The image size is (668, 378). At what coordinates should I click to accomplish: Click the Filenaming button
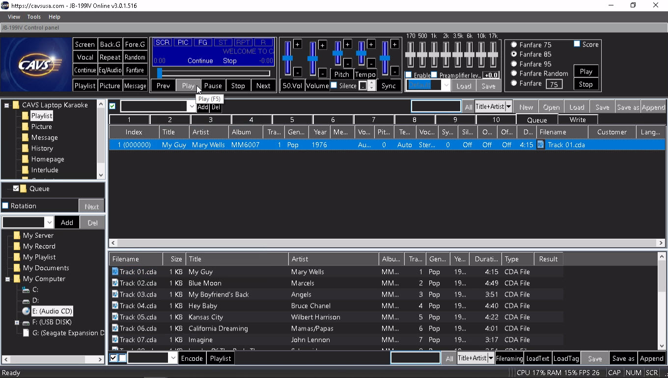tap(509, 358)
